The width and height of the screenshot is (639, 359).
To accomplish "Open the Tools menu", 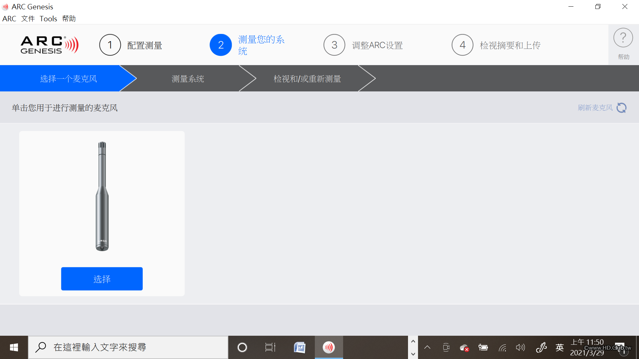I will (x=48, y=19).
